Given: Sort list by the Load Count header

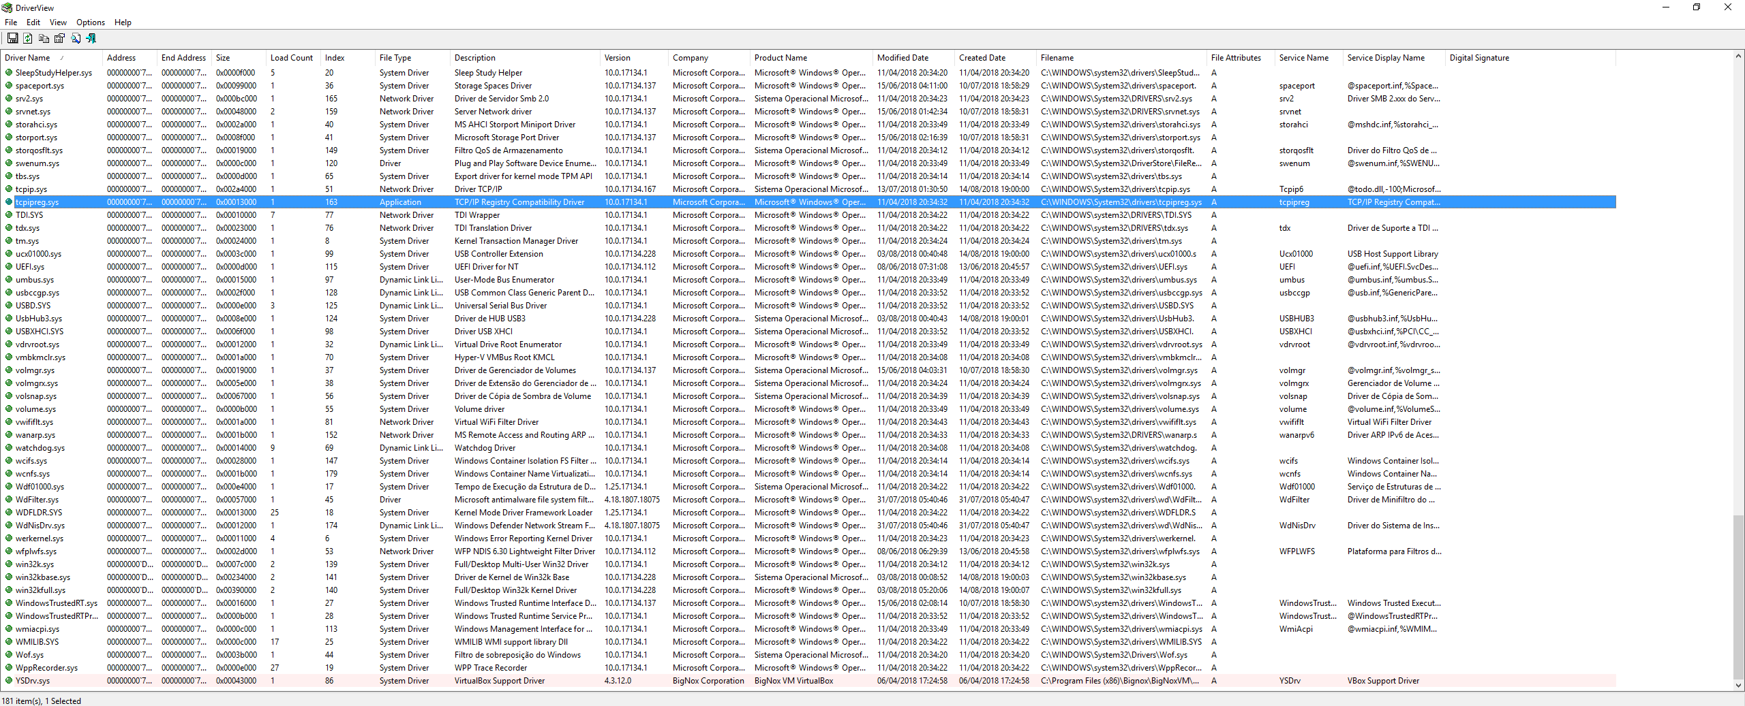Looking at the screenshot, I should [291, 58].
